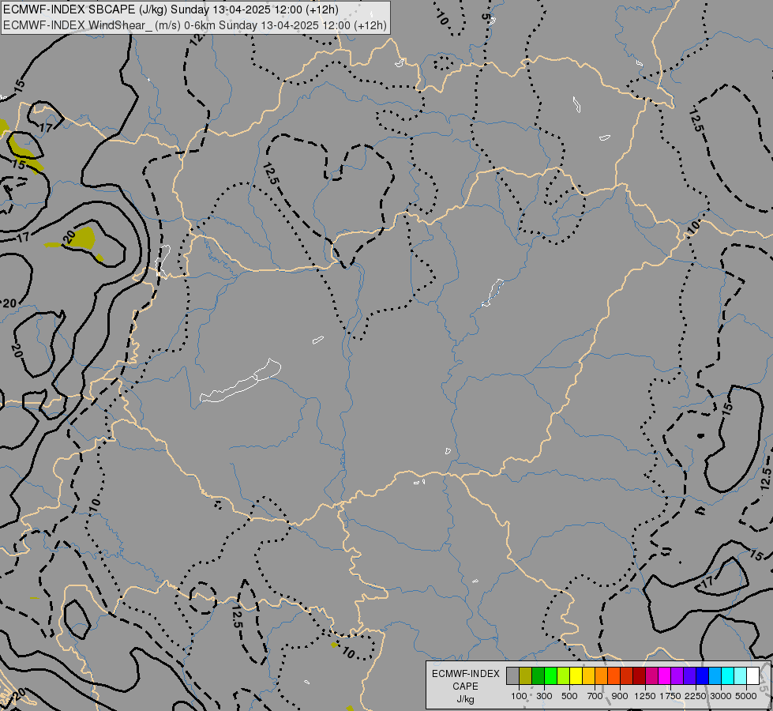
Task: Choose the orange swatch right of 700
Action: click(x=601, y=676)
